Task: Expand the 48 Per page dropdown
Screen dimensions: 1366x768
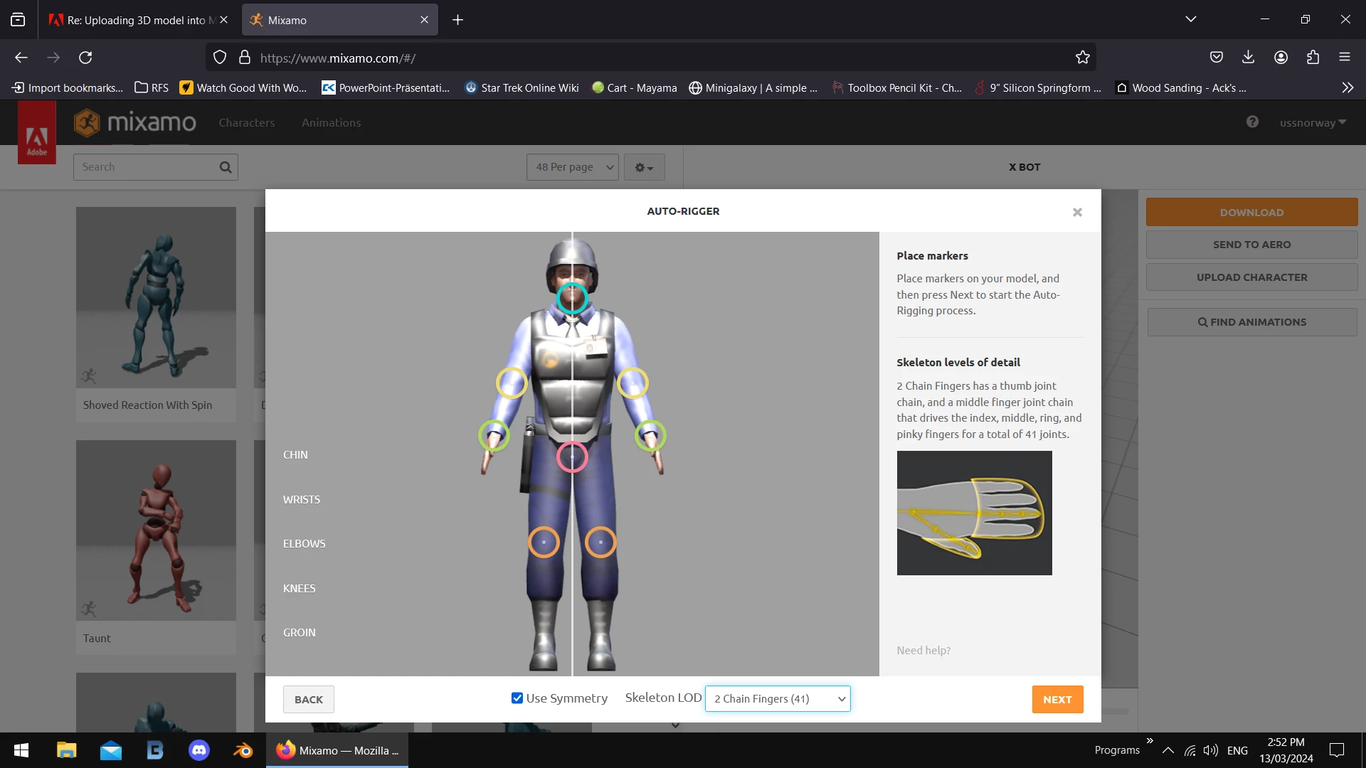Action: (x=573, y=167)
